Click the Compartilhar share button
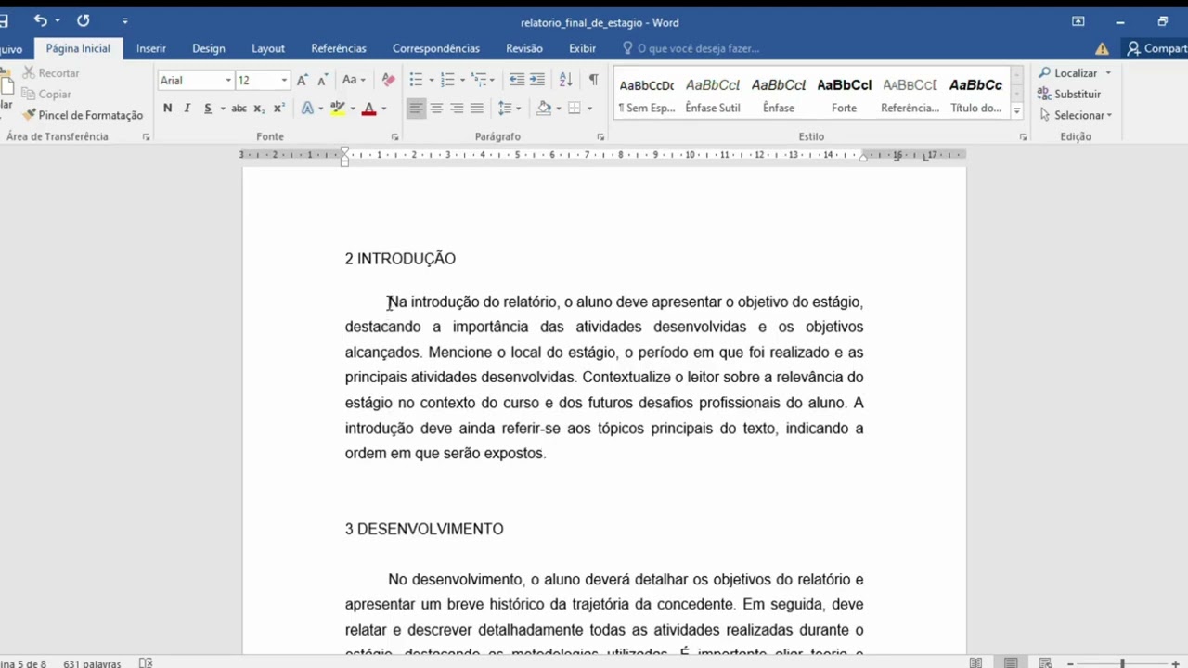This screenshot has height=668, width=1188. point(1156,48)
